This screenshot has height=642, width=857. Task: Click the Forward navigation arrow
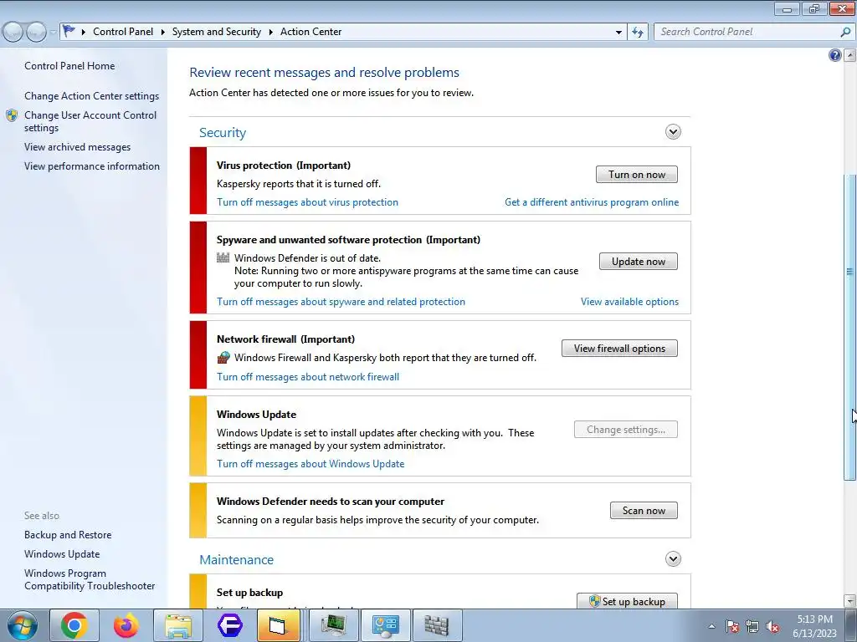pyautogui.click(x=36, y=33)
